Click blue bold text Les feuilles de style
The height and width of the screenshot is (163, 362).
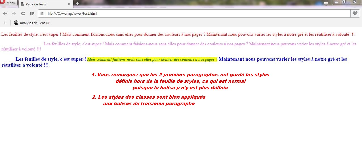coord(51,59)
